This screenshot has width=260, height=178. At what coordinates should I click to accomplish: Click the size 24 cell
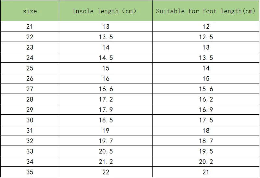(30, 58)
